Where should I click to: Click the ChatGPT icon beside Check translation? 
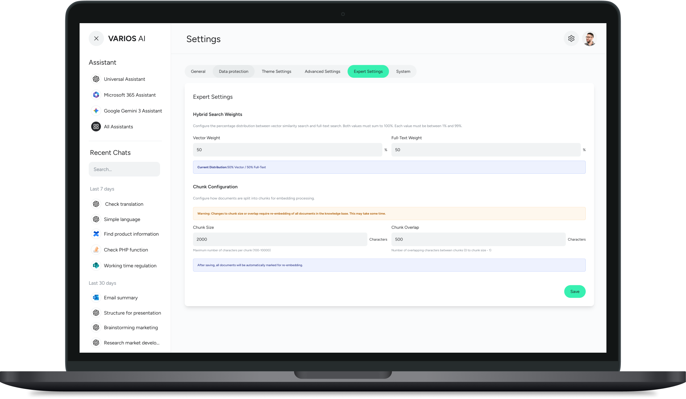(x=96, y=204)
